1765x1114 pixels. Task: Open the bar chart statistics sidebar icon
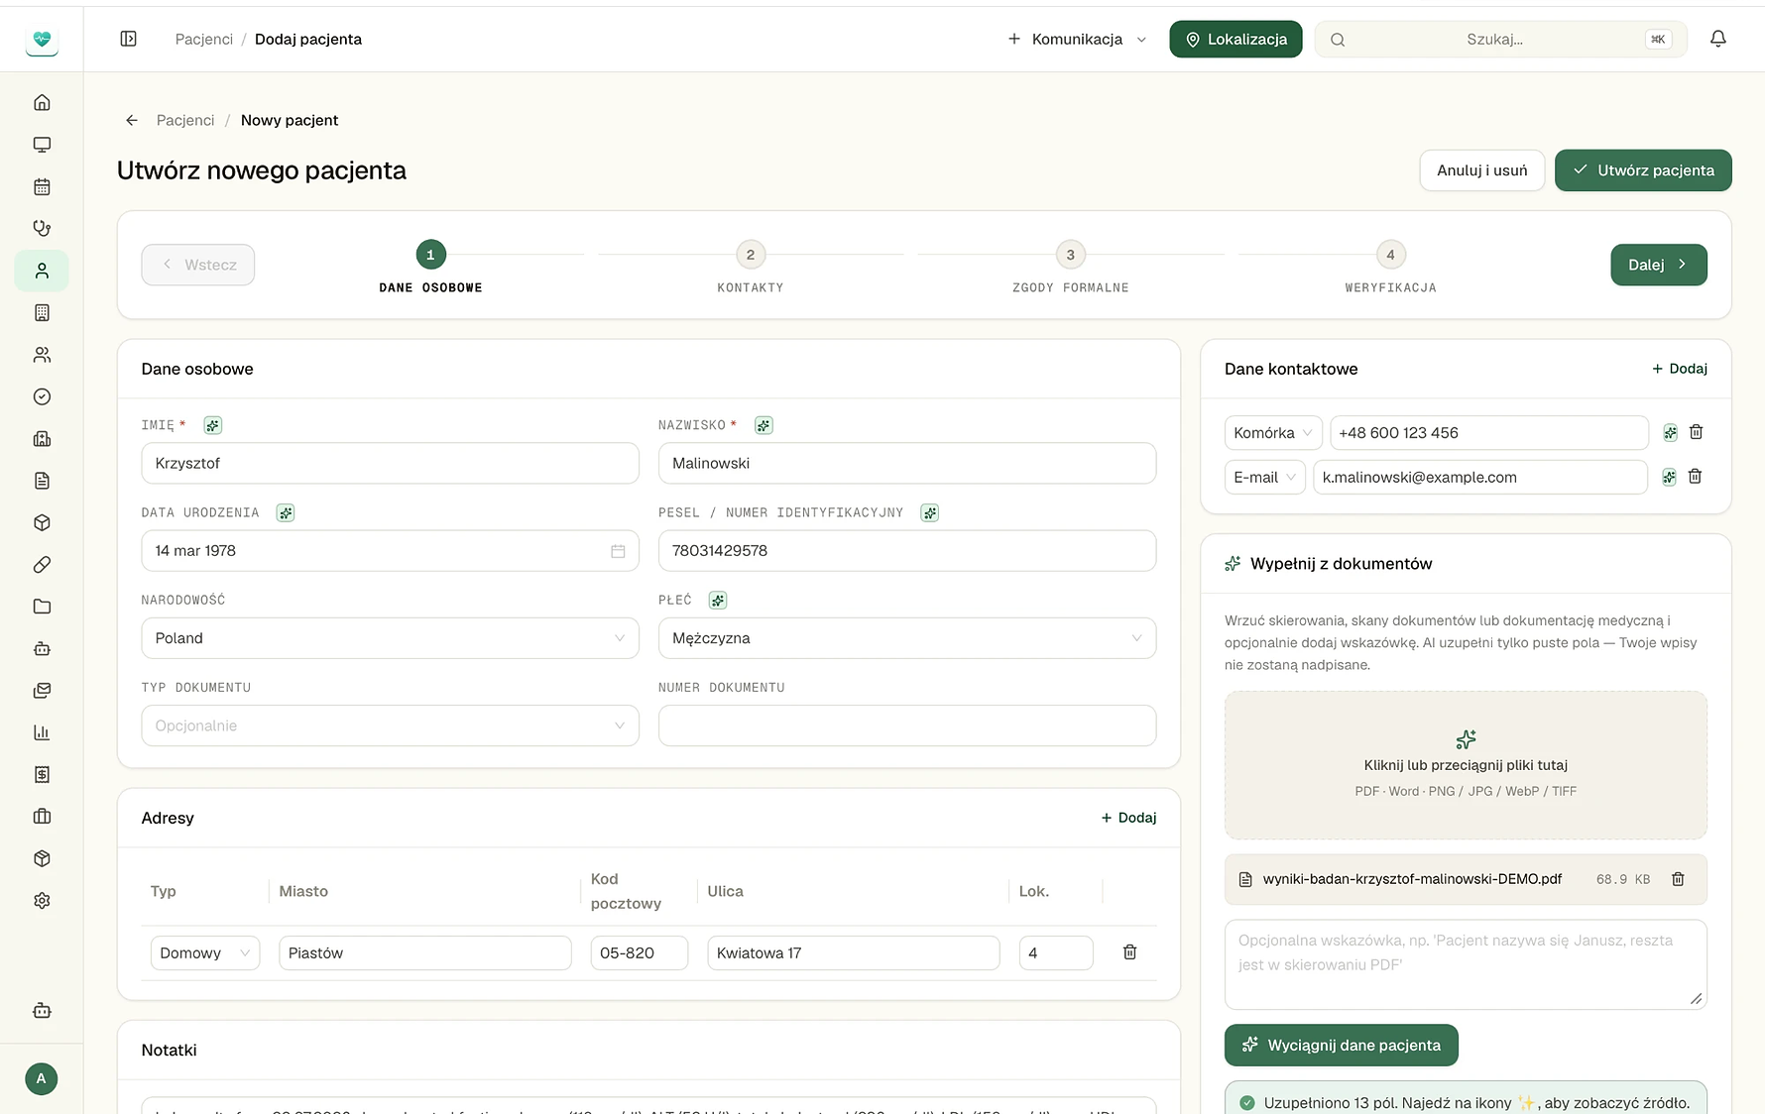click(x=42, y=732)
